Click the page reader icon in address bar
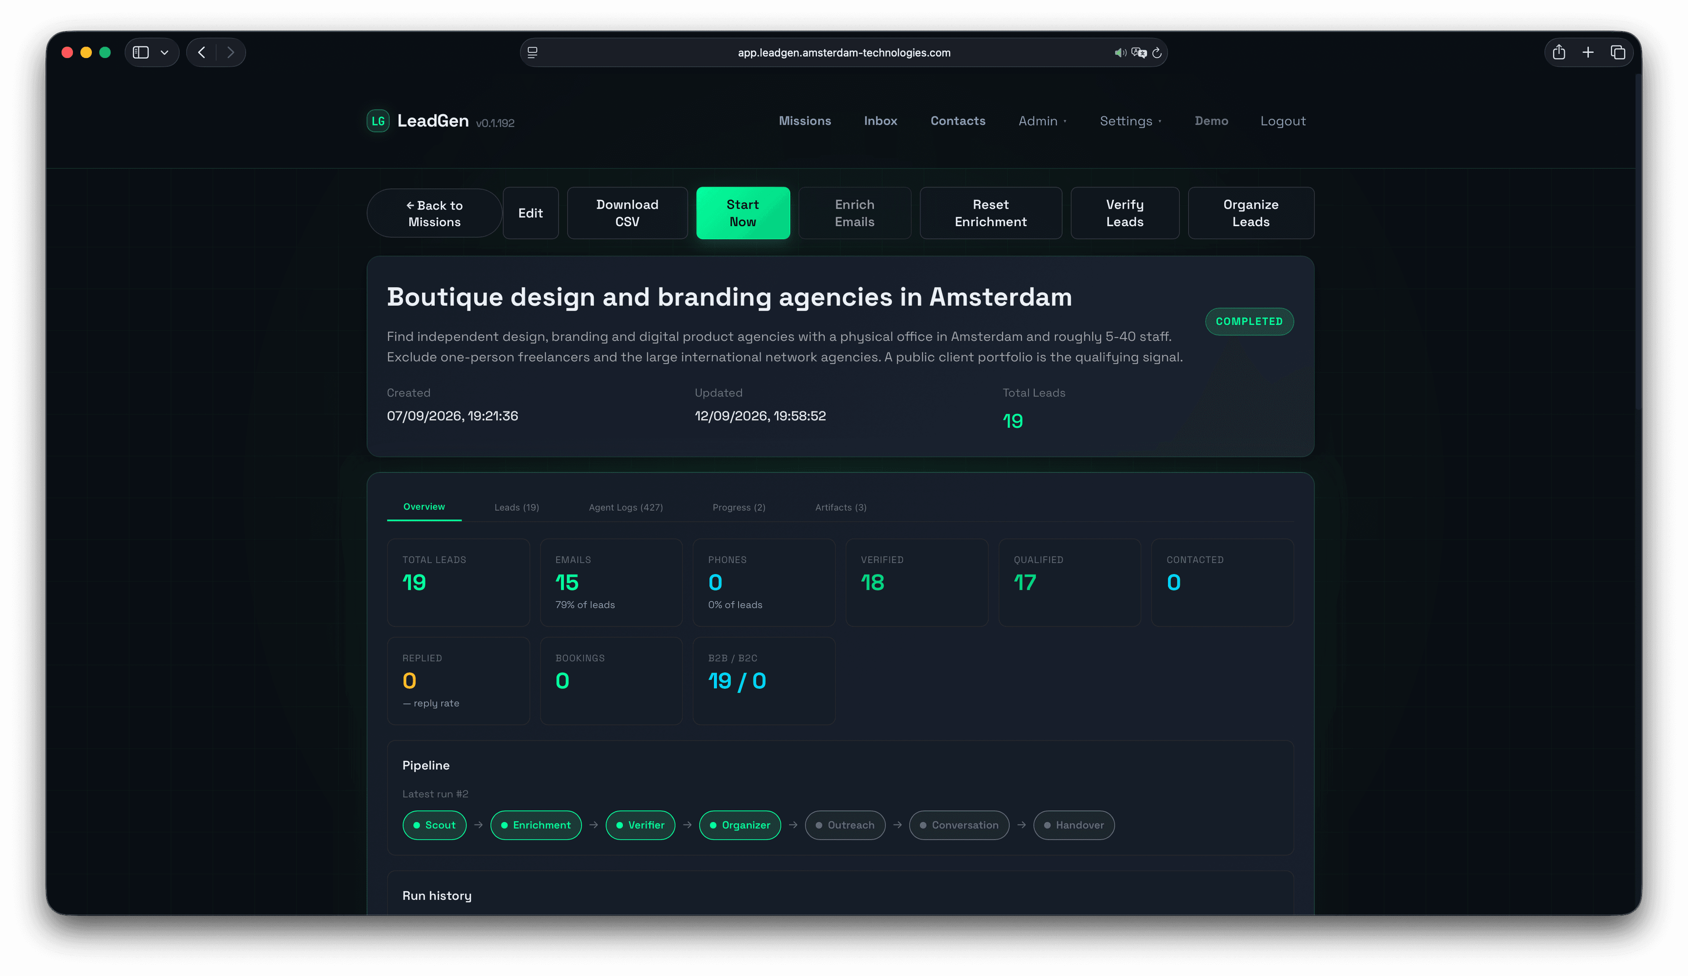 pyautogui.click(x=532, y=52)
